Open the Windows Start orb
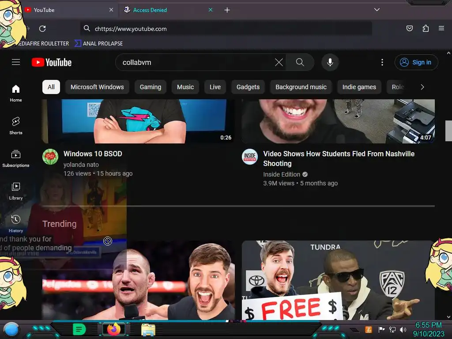Image resolution: width=452 pixels, height=339 pixels. [11, 329]
